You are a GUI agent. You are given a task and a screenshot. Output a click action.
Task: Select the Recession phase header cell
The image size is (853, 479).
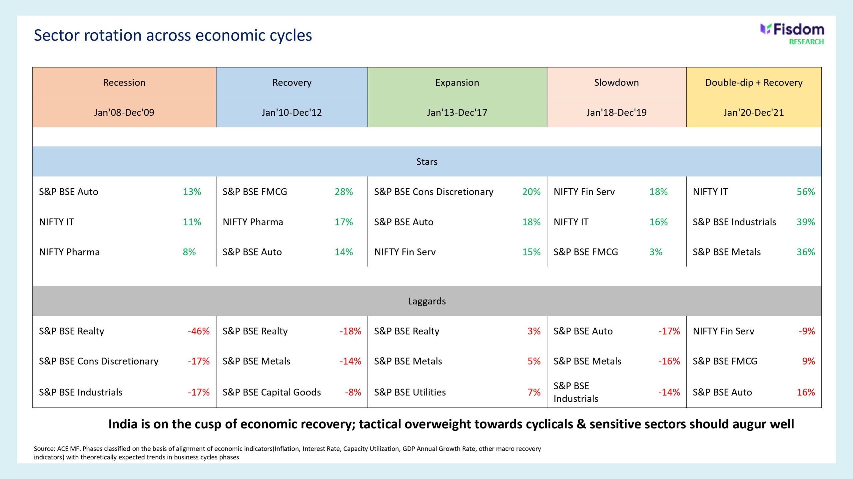pyautogui.click(x=124, y=97)
